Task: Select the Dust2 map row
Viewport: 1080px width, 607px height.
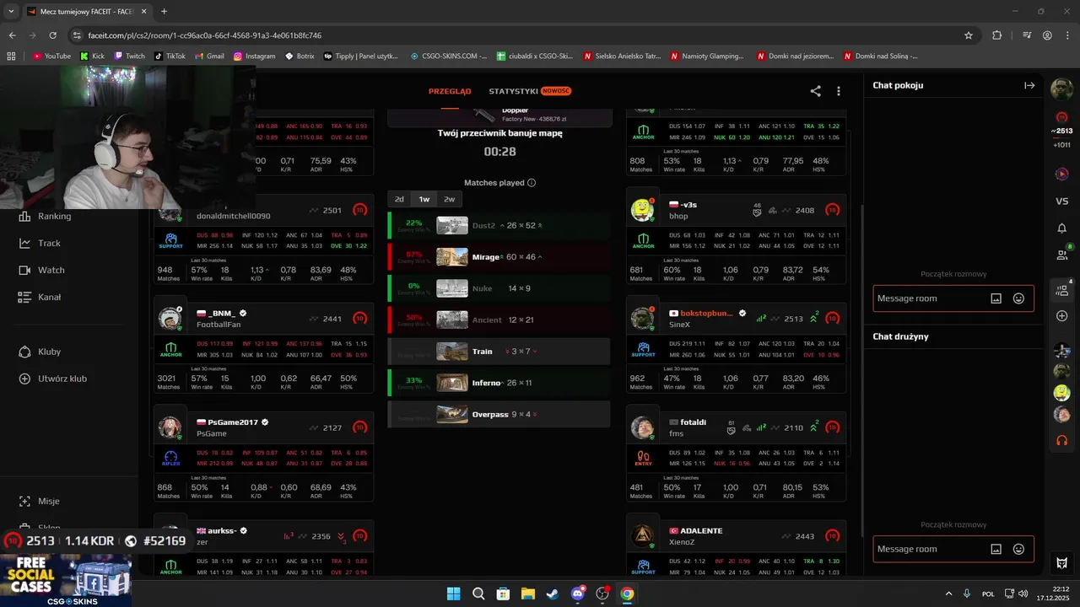Action: (499, 225)
